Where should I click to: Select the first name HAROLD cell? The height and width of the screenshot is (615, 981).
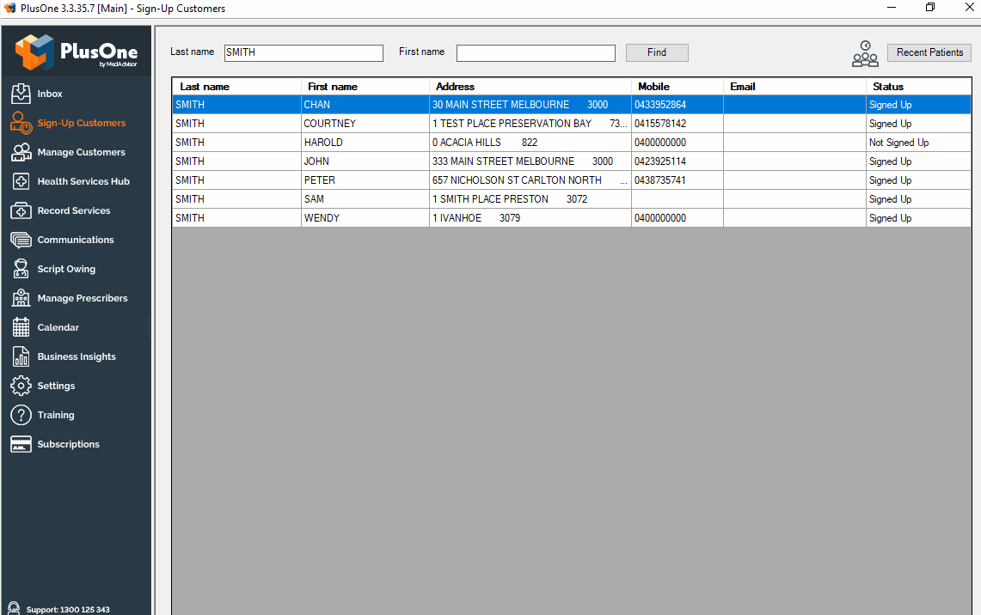pyautogui.click(x=365, y=143)
